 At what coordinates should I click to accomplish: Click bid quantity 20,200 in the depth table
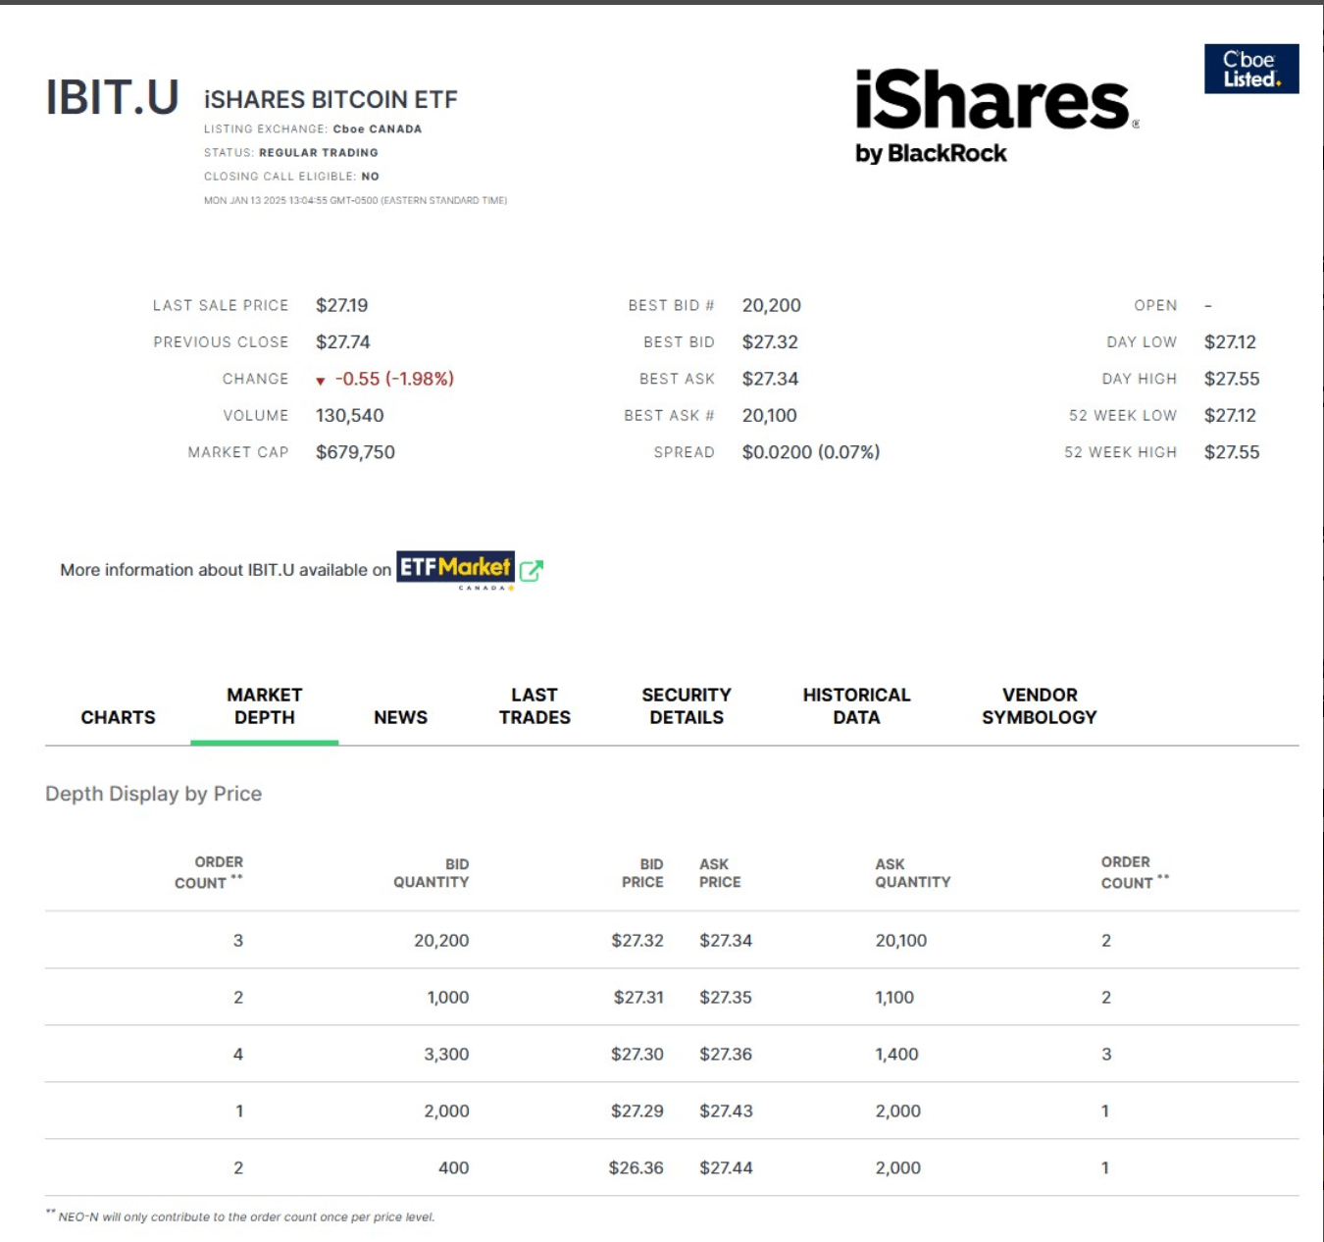pyautogui.click(x=441, y=941)
